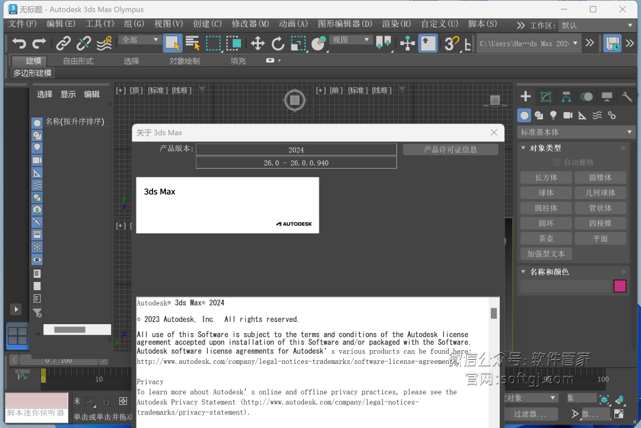Click the Select and Manipulate tool

pyautogui.click(x=408, y=43)
